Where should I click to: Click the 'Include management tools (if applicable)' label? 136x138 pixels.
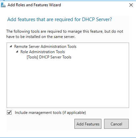(50, 113)
